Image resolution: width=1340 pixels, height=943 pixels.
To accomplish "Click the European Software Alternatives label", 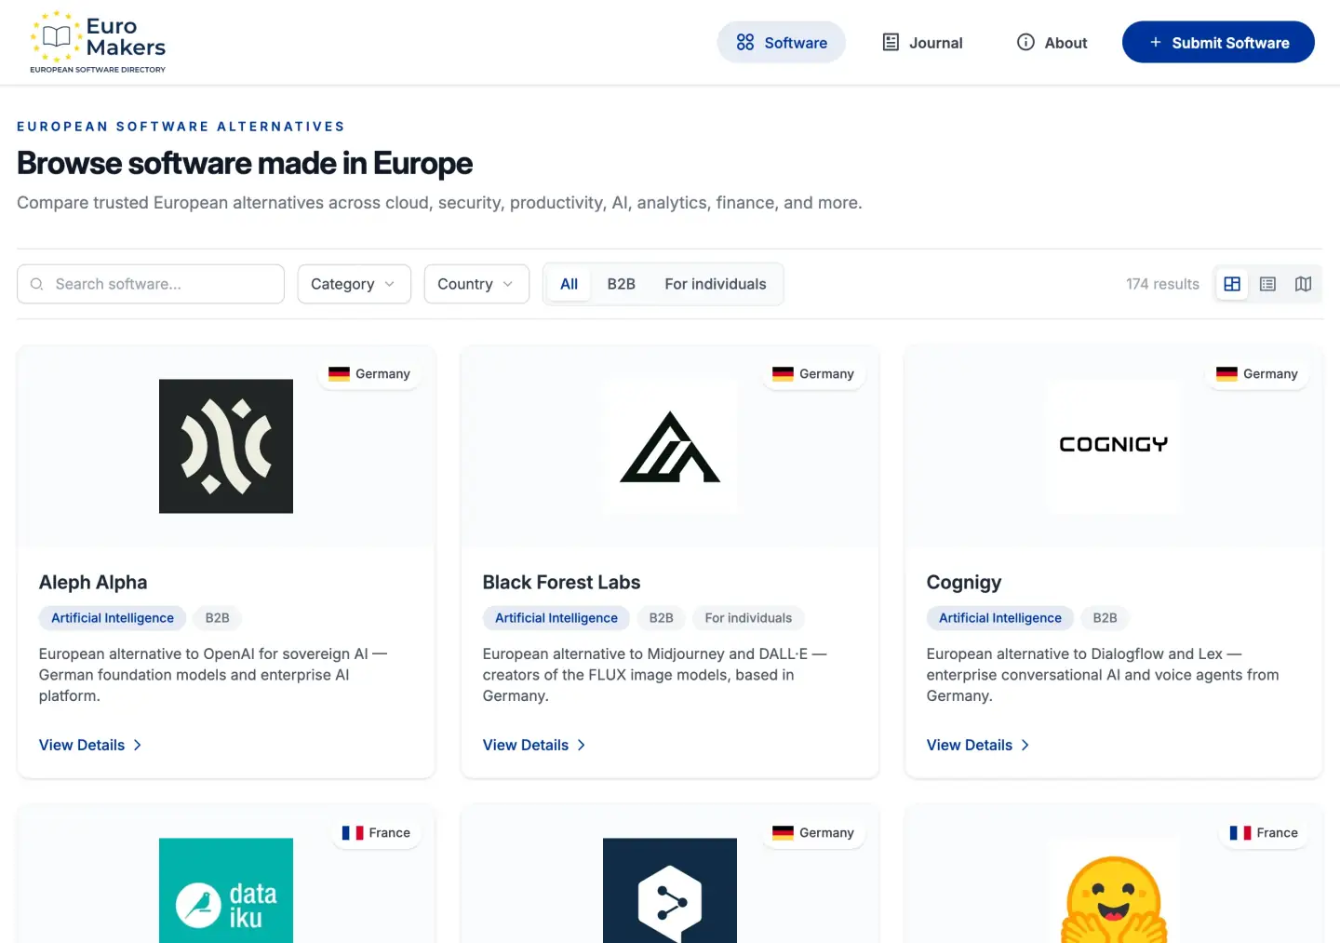I will [181, 127].
